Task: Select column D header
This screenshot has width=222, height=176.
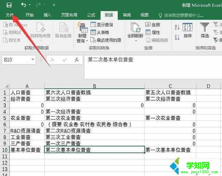Action: [x=208, y=86]
